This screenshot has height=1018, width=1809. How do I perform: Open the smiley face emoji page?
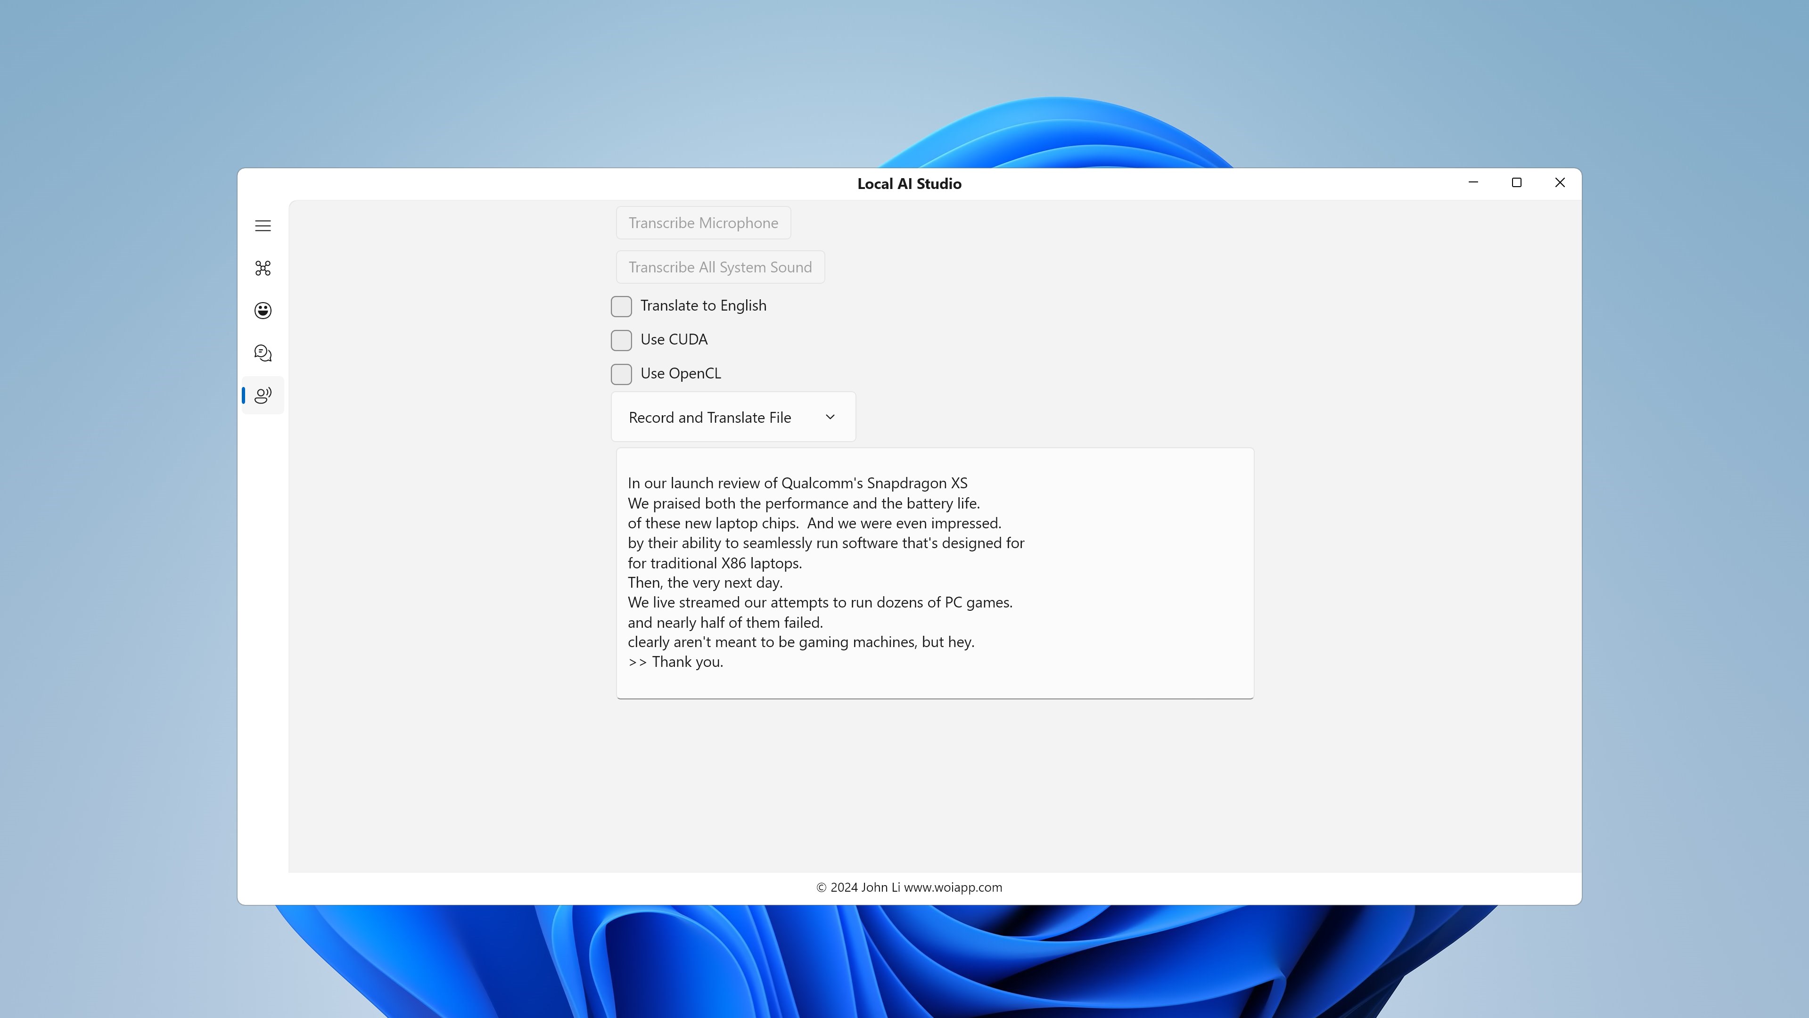tap(263, 310)
